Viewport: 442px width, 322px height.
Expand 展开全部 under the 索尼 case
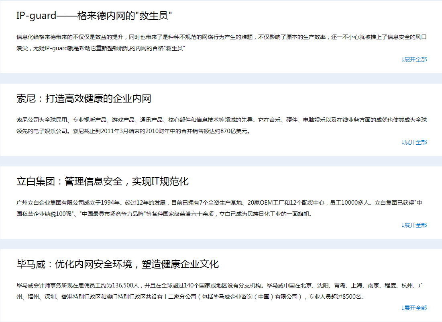click(416, 142)
